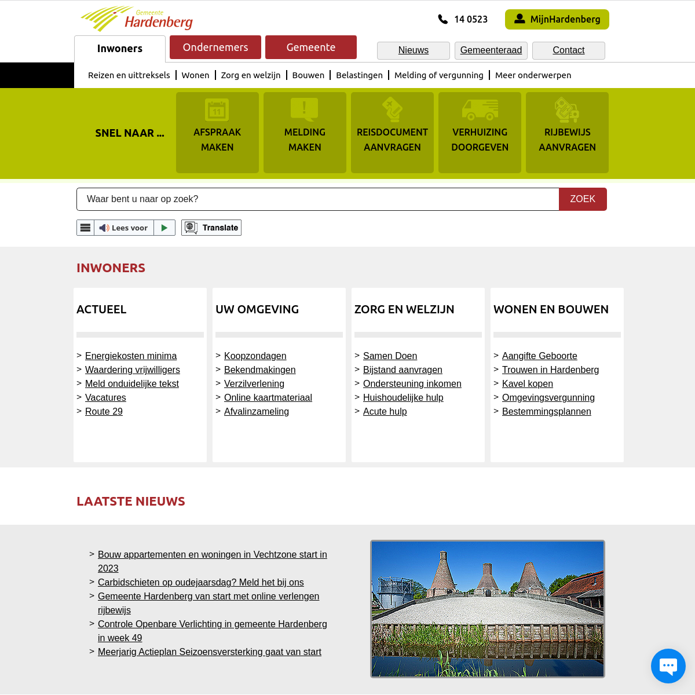This screenshot has height=695, width=695.
Task: Open Bijstand aanvragen link
Action: click(x=403, y=370)
